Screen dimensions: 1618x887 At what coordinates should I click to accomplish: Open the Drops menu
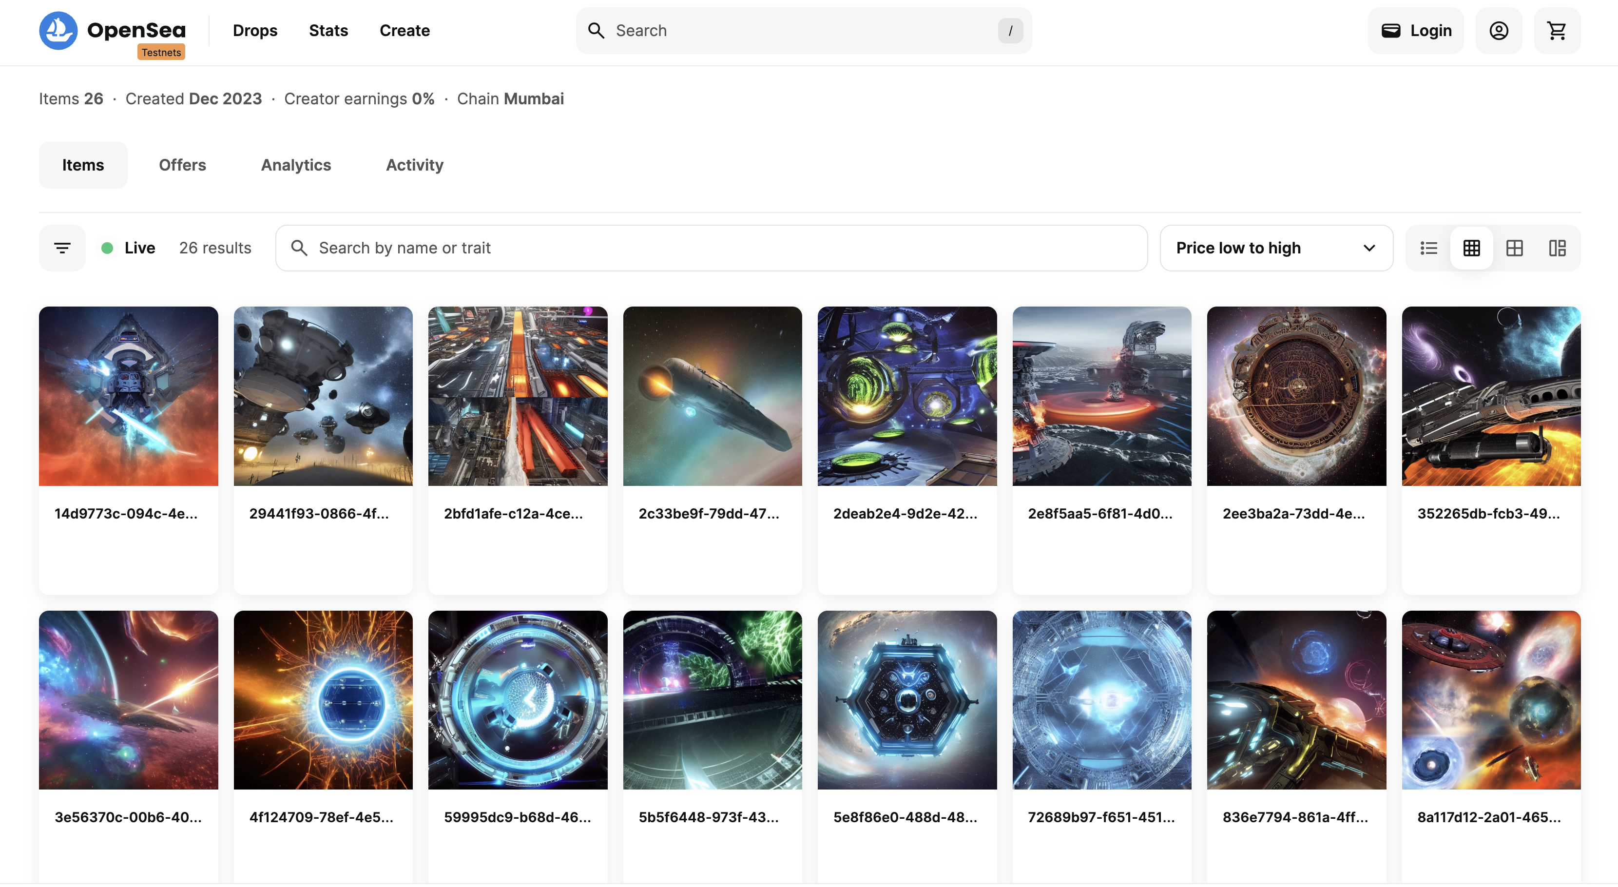[254, 30]
